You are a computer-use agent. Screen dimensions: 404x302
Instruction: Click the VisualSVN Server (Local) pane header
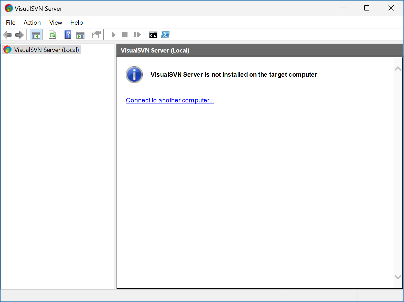(259, 50)
